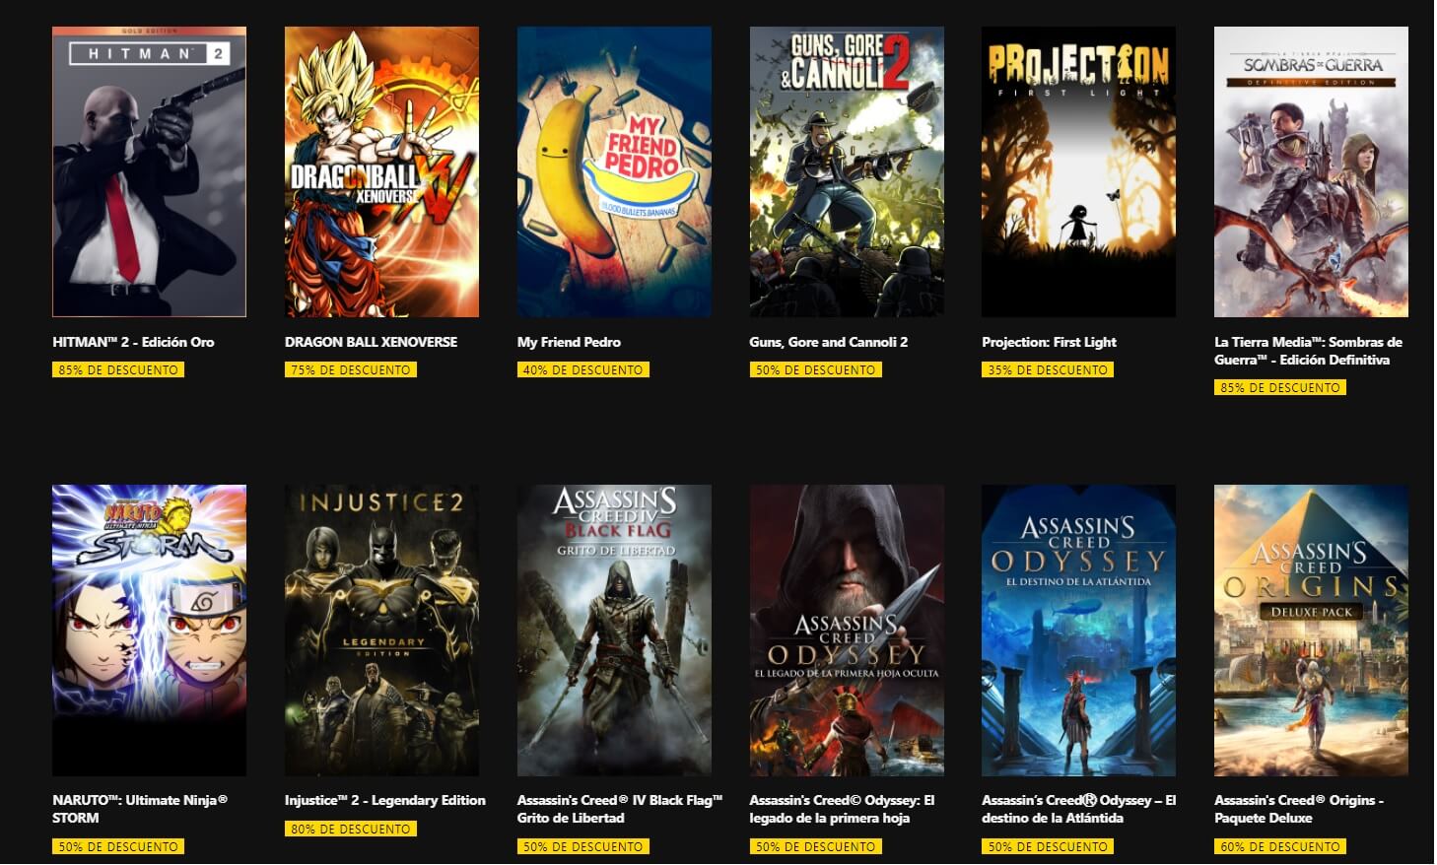Open the Injustice 2 Legendary Edition cover
The image size is (1437, 865).
381,630
